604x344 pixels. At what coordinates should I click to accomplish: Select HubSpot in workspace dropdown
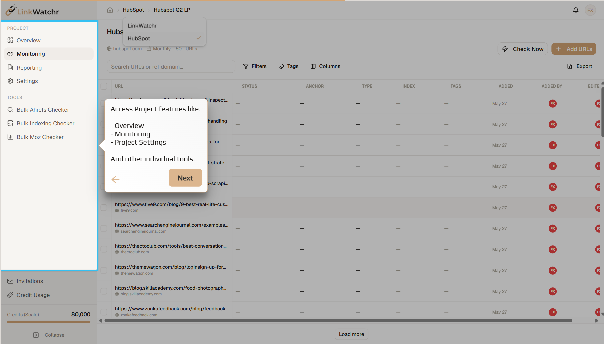[x=164, y=38]
